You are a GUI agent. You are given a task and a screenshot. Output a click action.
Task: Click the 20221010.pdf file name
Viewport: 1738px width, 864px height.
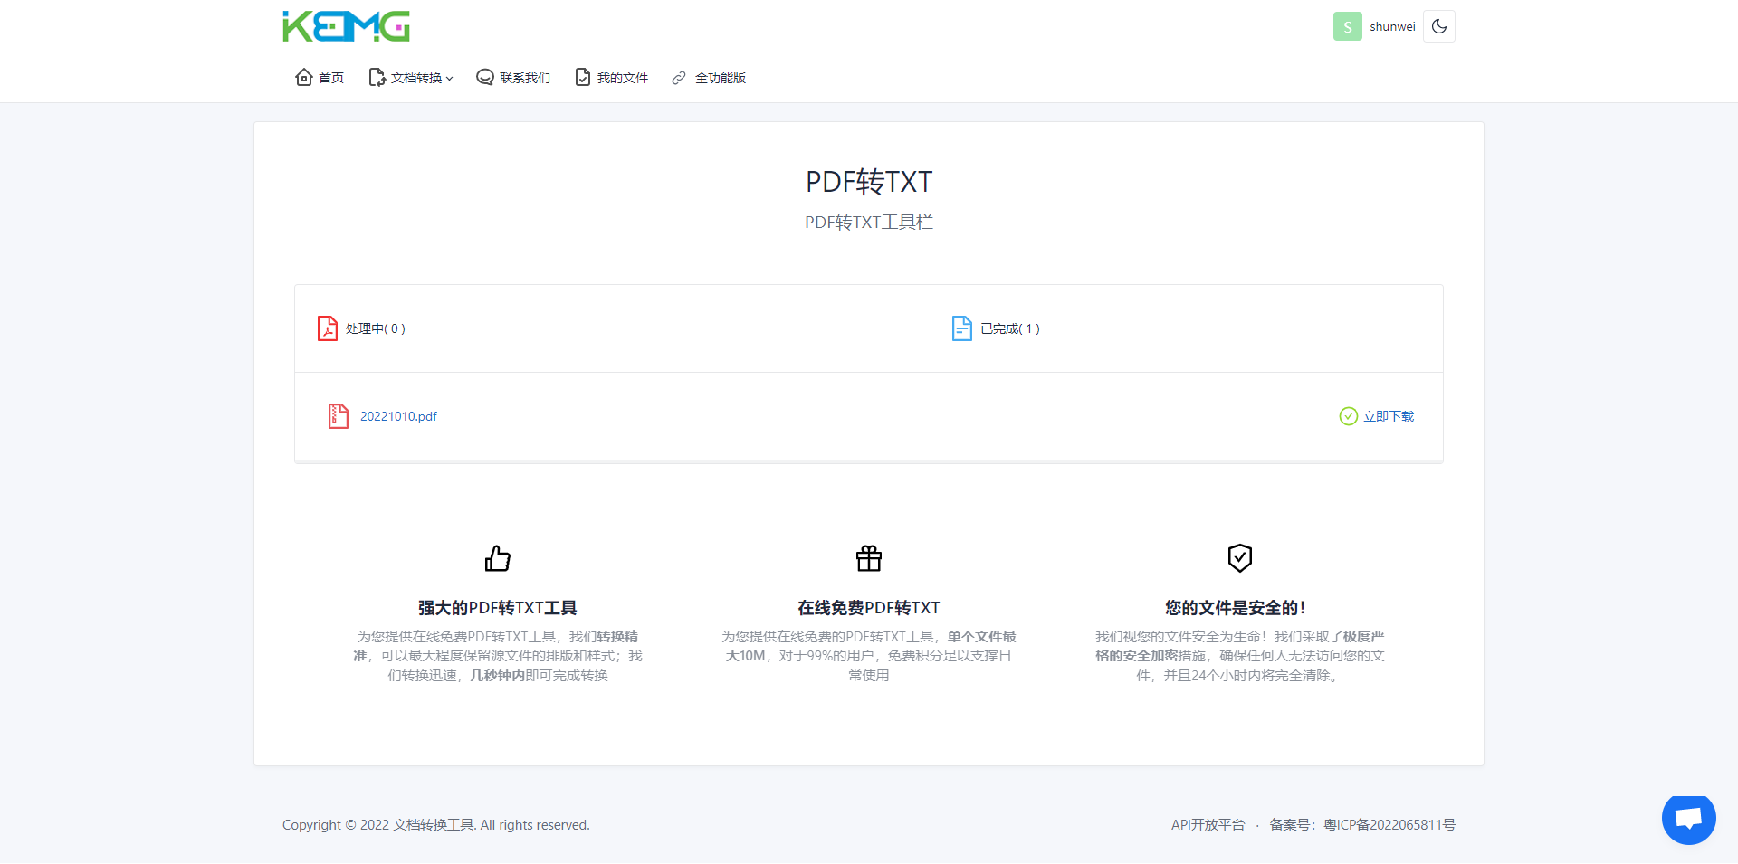398,416
